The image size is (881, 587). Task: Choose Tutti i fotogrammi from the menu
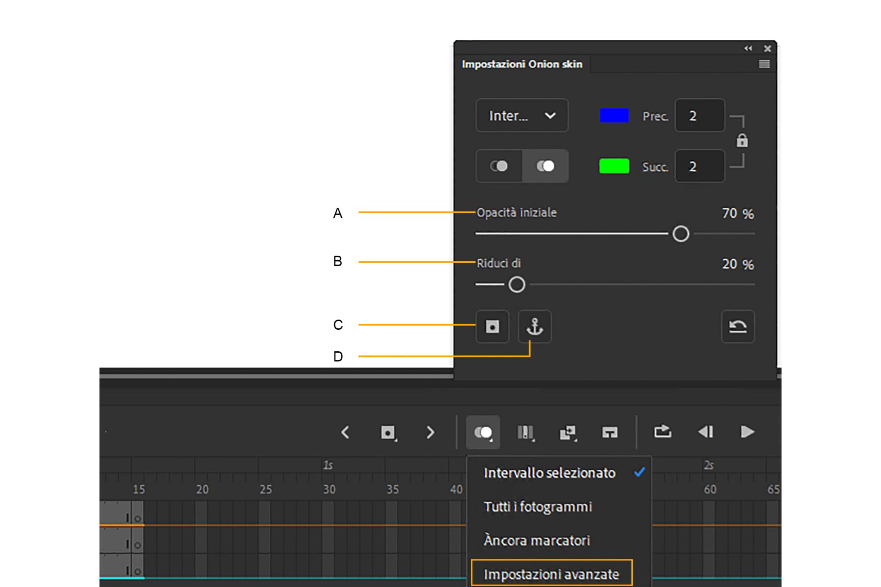click(537, 507)
